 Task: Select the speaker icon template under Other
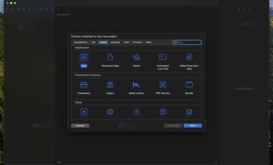point(84,112)
